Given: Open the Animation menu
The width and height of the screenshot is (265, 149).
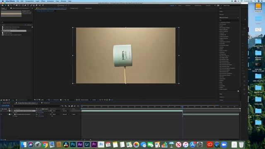Looking at the screenshot, I should click(x=51, y=1).
